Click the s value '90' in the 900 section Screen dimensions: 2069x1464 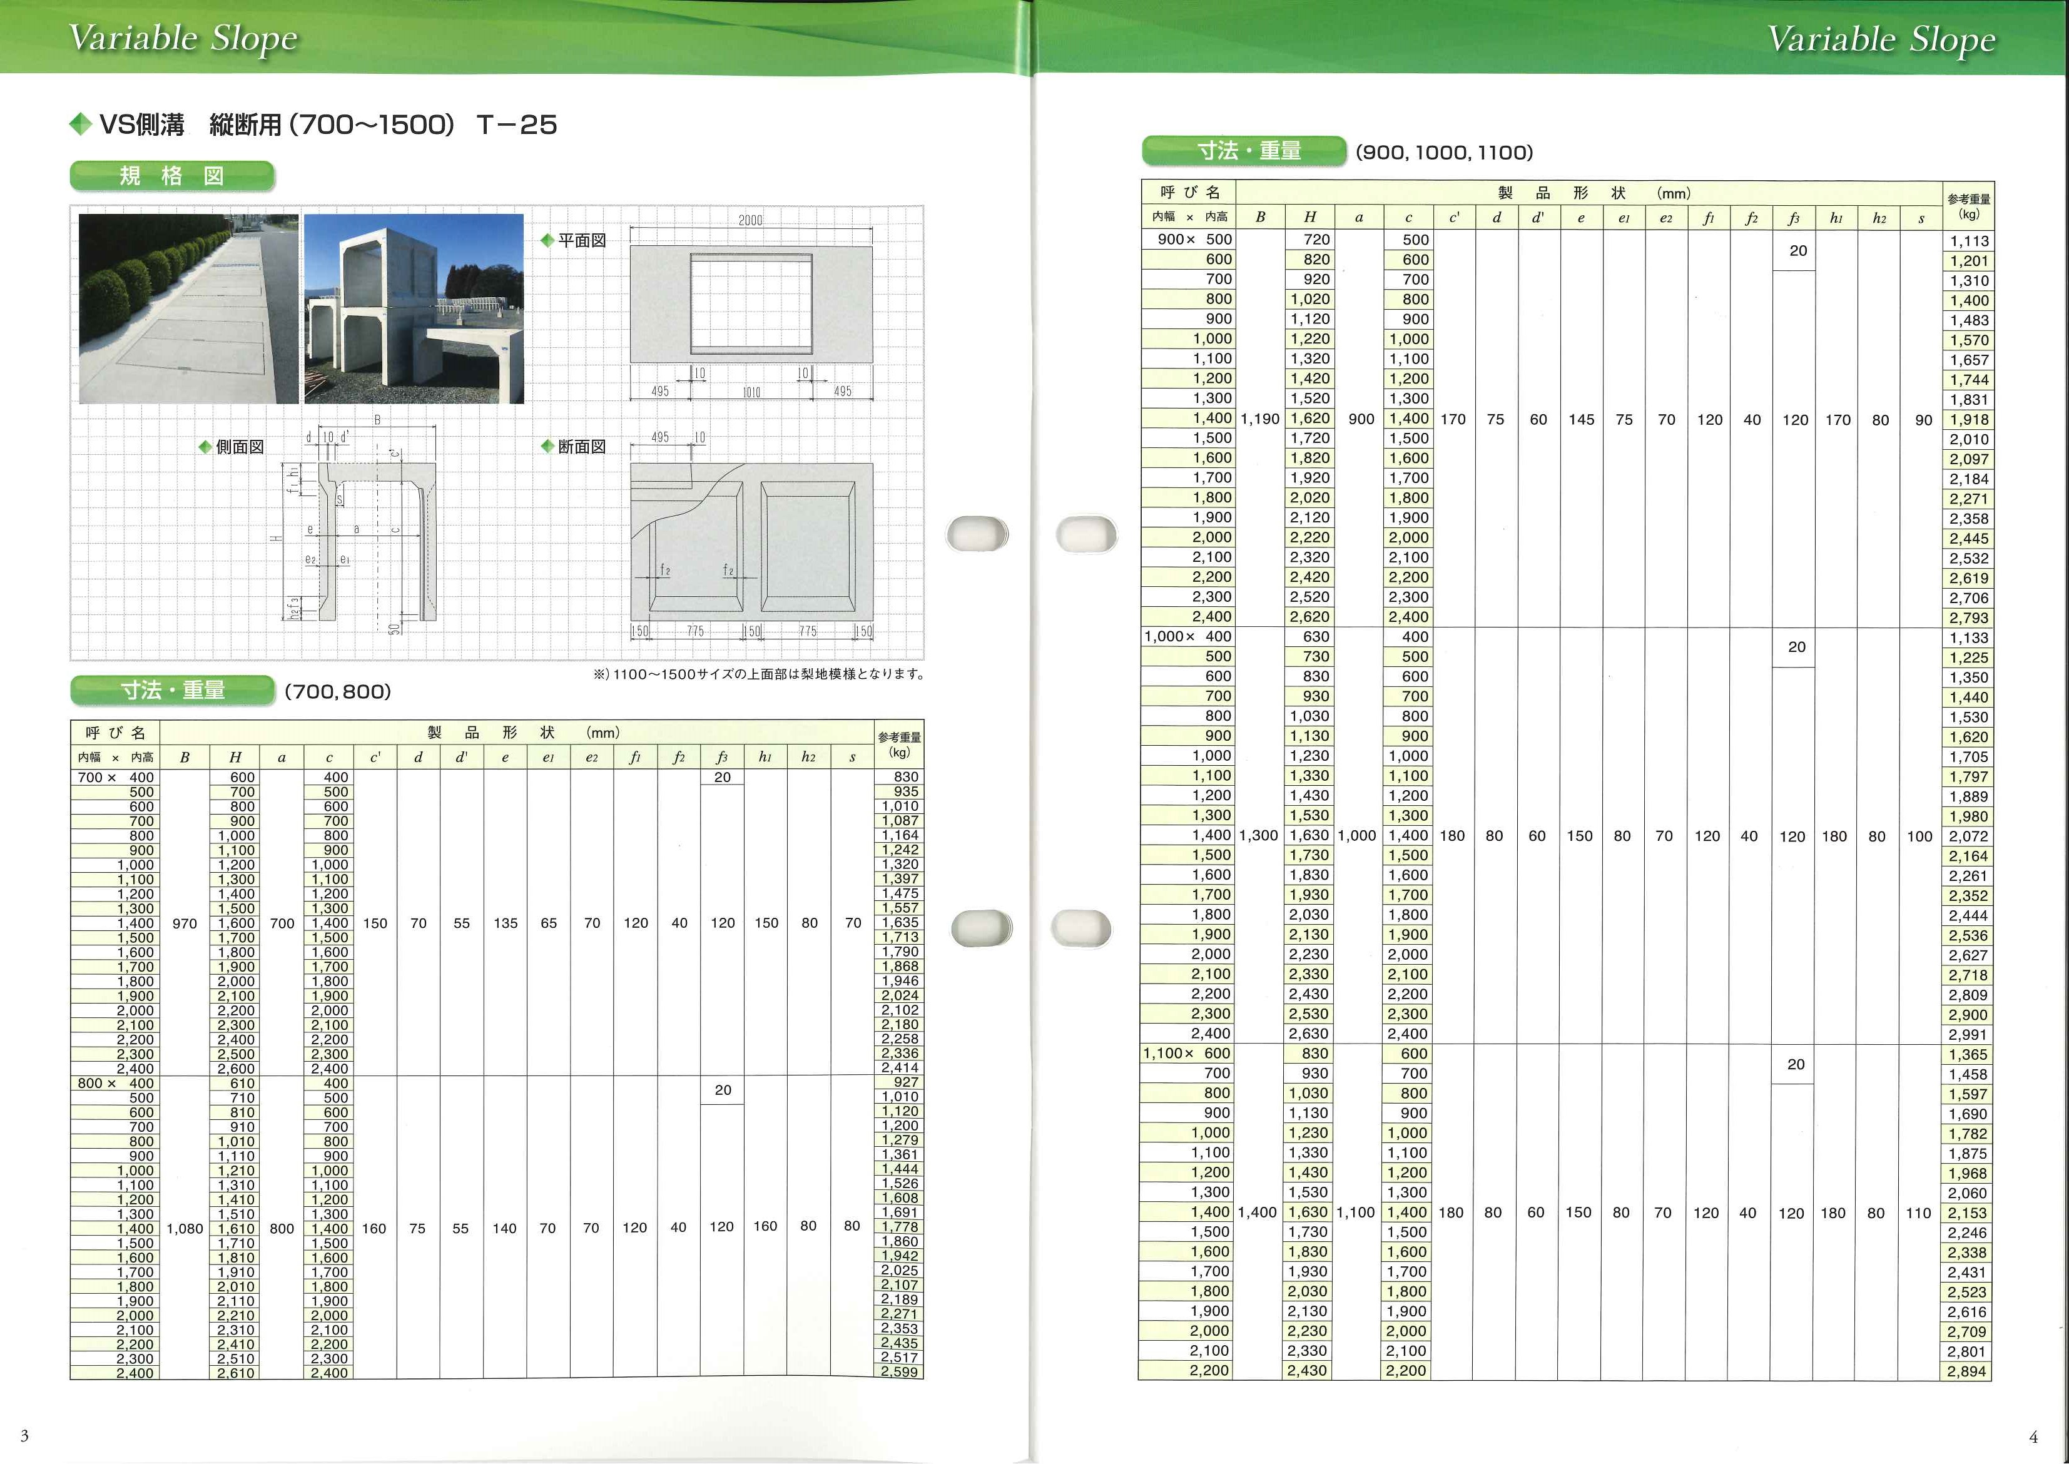pyautogui.click(x=1924, y=420)
